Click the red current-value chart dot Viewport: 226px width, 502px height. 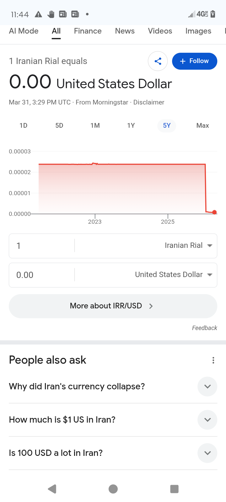tap(214, 212)
